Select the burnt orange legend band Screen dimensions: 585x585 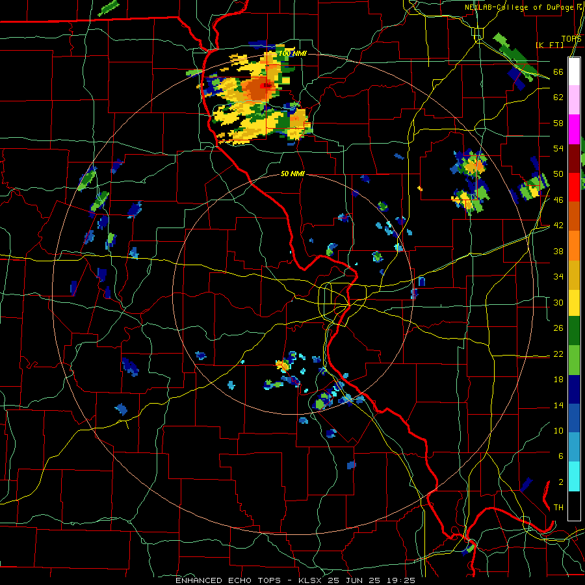(x=574, y=216)
